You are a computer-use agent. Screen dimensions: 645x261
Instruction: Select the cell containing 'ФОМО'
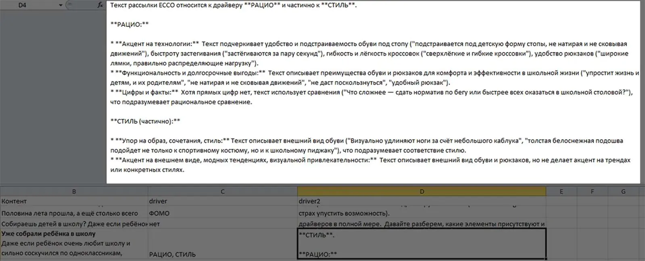click(x=222, y=213)
